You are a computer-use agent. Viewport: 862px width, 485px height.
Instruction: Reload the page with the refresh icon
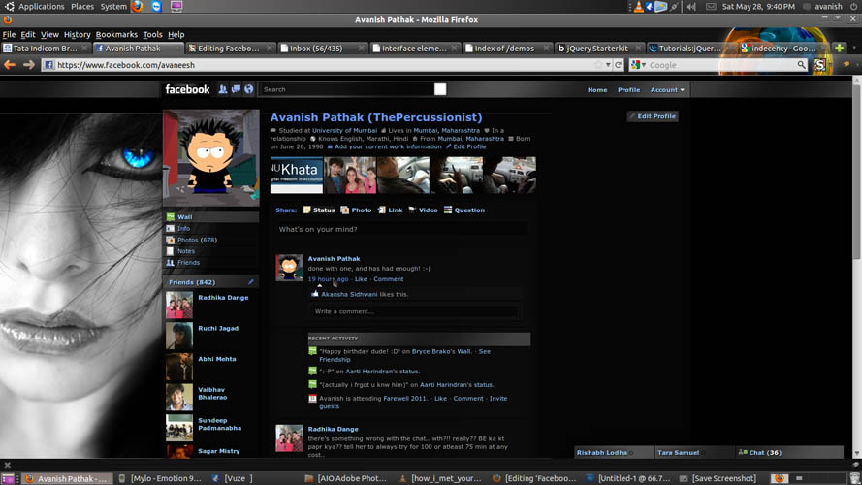[x=619, y=65]
